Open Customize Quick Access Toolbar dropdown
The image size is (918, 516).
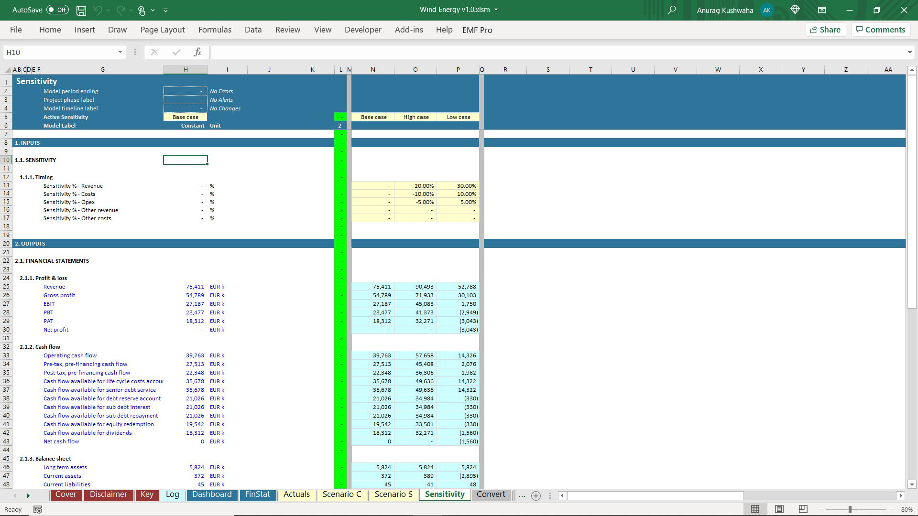tap(165, 10)
